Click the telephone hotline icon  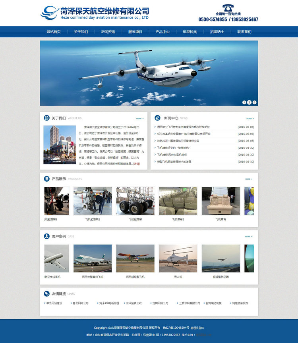point(228,8)
